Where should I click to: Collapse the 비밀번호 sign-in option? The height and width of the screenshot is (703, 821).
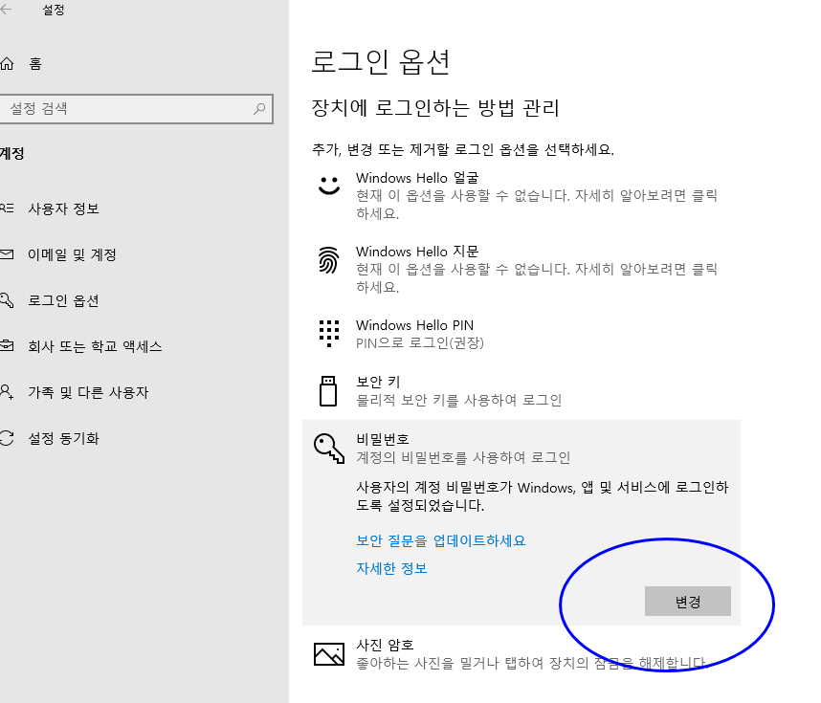(521, 448)
